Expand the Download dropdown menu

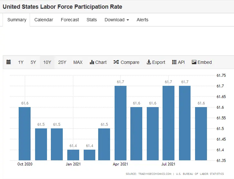tap(117, 20)
